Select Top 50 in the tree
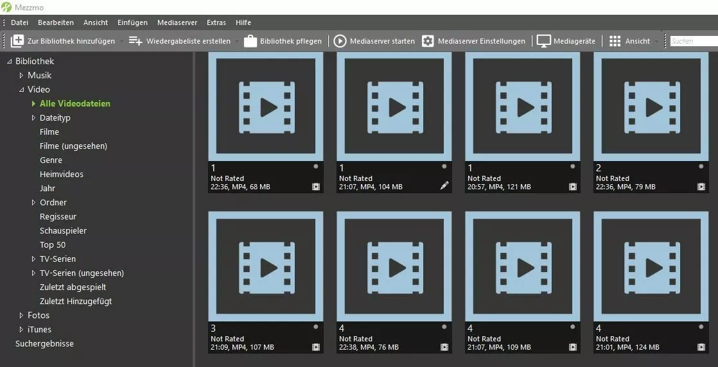 coord(53,245)
